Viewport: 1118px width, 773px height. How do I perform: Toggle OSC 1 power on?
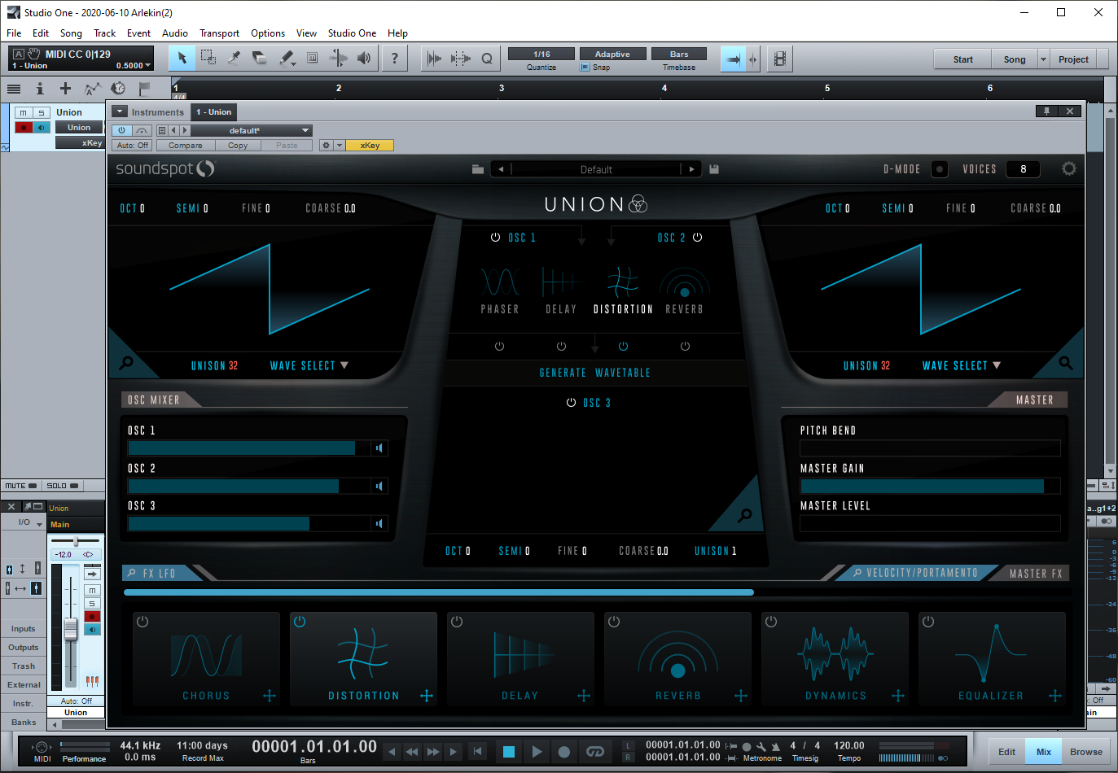495,238
